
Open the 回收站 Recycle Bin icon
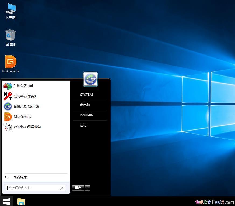pyautogui.click(x=10, y=35)
